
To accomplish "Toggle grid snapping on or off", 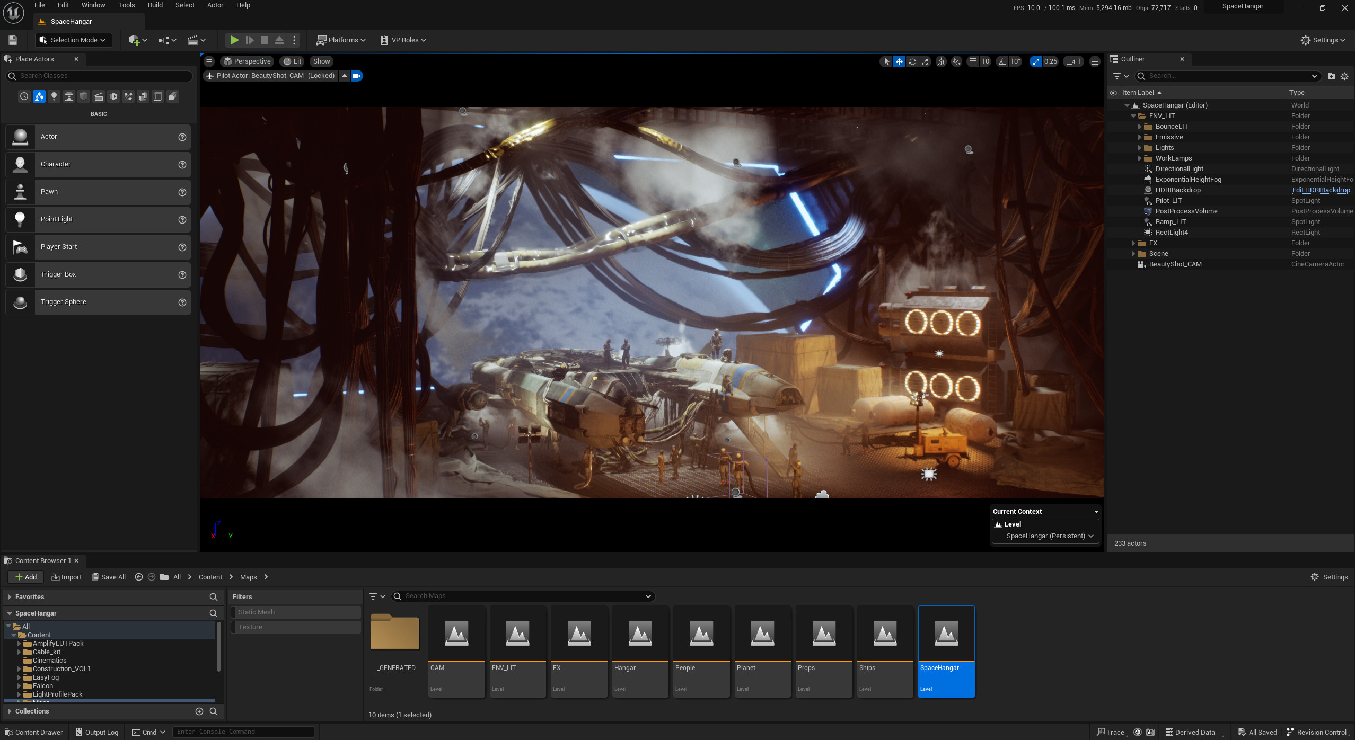I will point(973,61).
